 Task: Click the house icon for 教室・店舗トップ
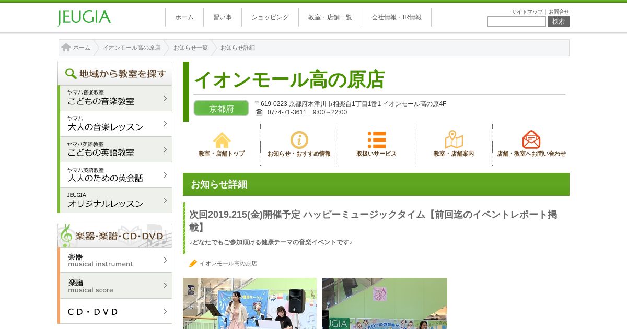pyautogui.click(x=222, y=140)
